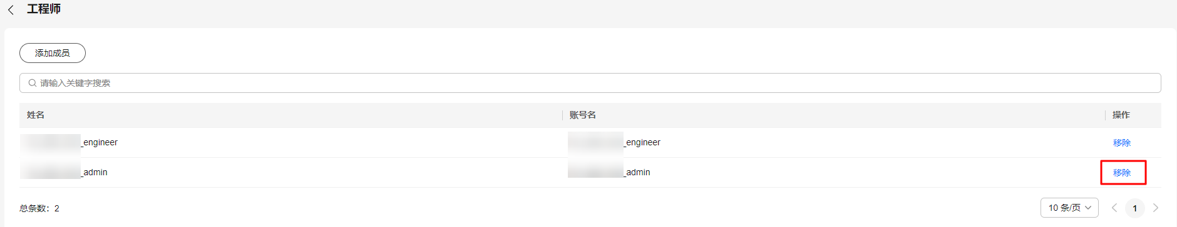Click the magnifier icon in the search box

pyautogui.click(x=33, y=83)
